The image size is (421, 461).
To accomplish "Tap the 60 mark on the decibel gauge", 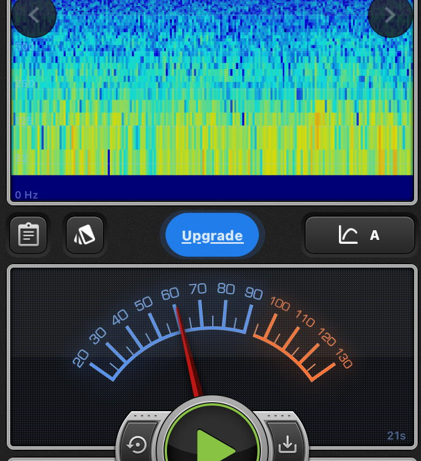I will coord(170,294).
